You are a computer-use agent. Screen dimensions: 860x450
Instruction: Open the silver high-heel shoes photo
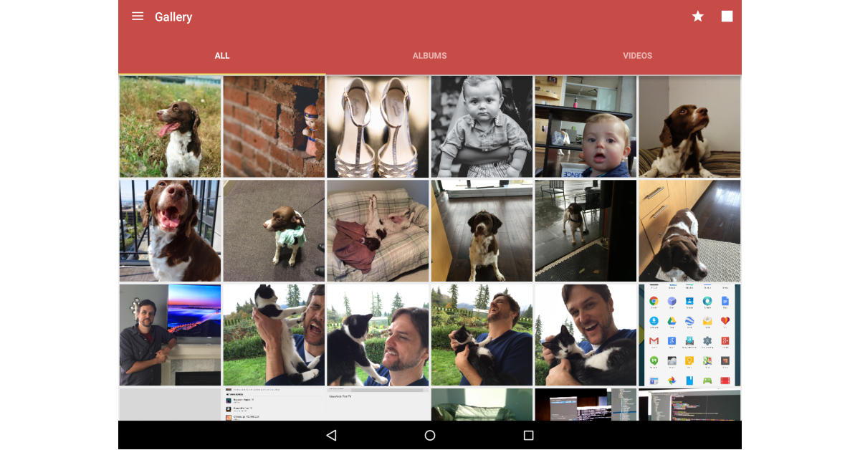click(378, 127)
